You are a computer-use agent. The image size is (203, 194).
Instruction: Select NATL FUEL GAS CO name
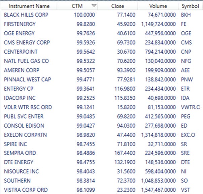click(x=26, y=61)
